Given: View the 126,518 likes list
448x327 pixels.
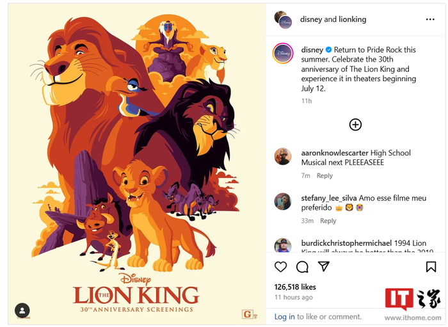Looking at the screenshot, I should click(295, 287).
